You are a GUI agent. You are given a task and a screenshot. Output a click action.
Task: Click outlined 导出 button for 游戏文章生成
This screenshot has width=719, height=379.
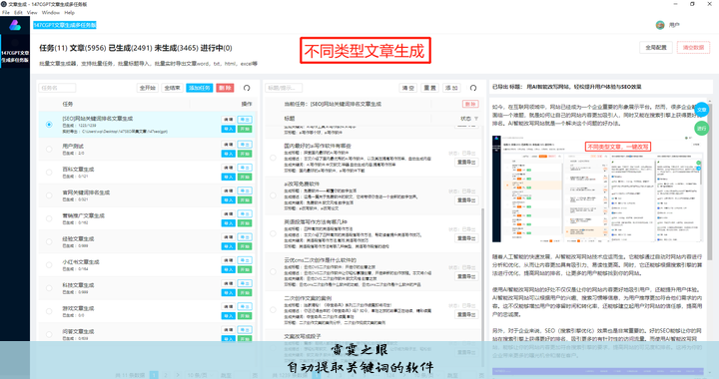coord(245,306)
